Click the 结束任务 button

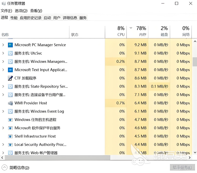[x=182, y=167]
